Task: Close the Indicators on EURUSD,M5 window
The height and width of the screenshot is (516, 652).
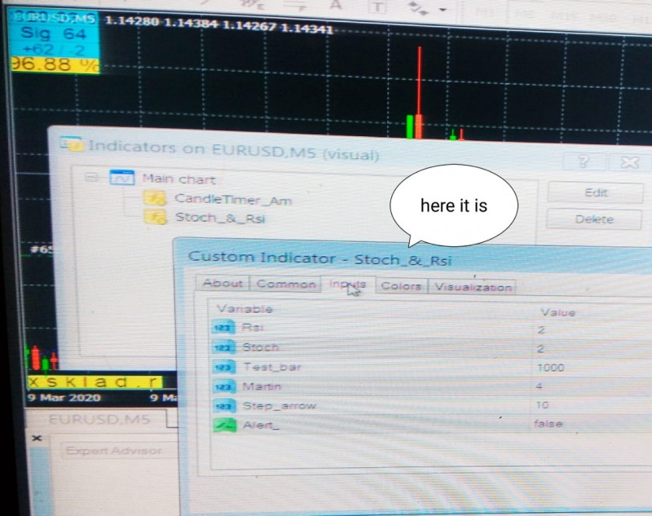Action: pyautogui.click(x=629, y=162)
